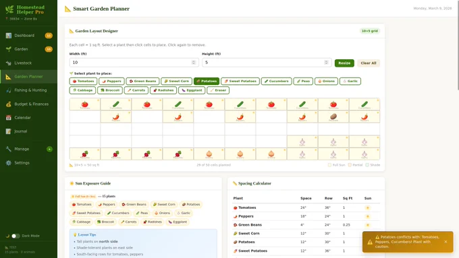Select Green Beans plant chip
The image size is (459, 258).
142,82
